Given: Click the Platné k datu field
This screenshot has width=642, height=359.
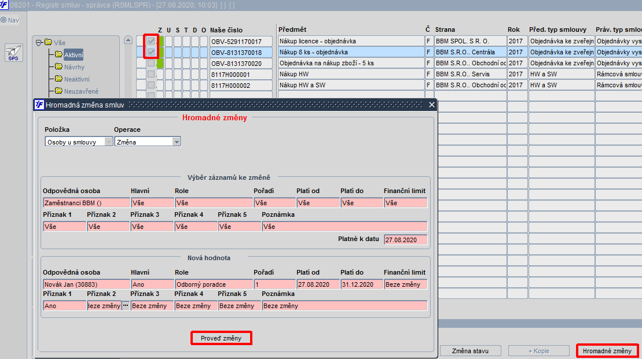Looking at the screenshot, I should [x=405, y=239].
